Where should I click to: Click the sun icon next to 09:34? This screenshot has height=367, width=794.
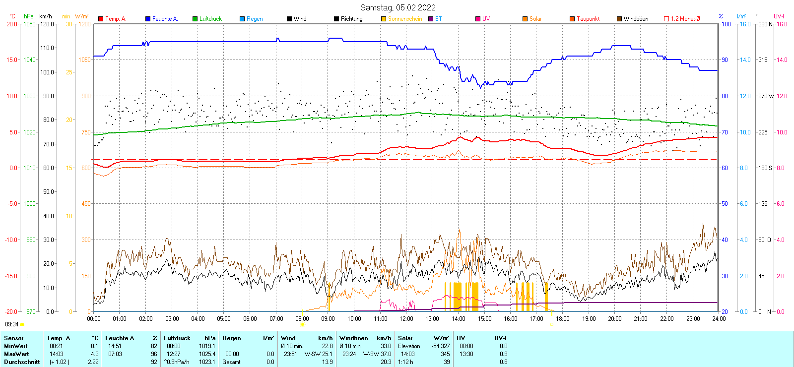(22, 324)
